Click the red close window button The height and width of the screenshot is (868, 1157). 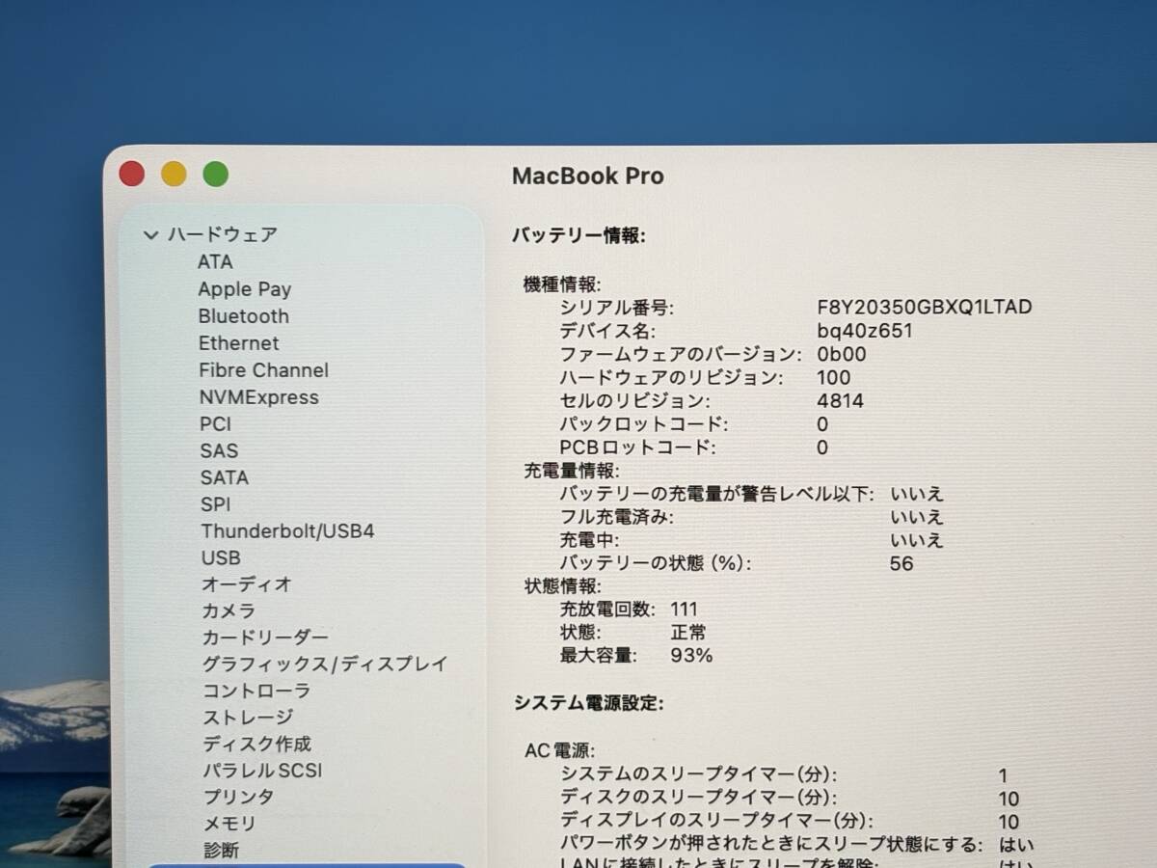pos(131,174)
